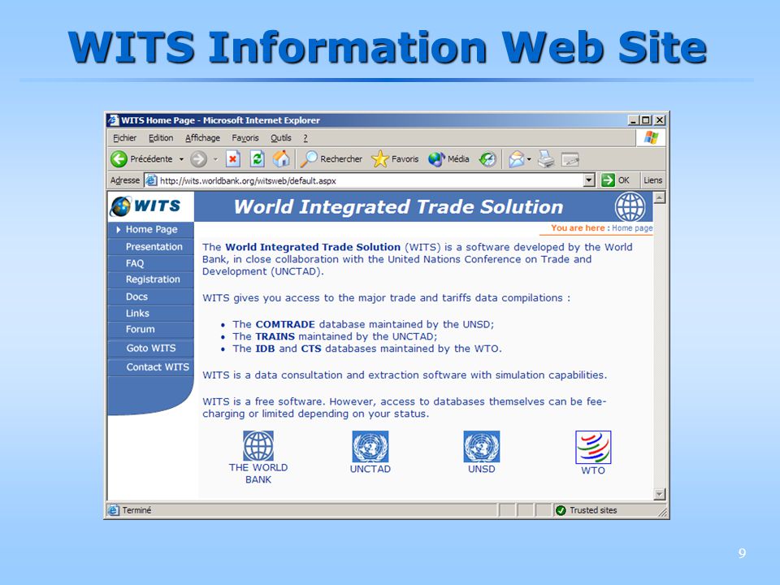The height and width of the screenshot is (585, 780).
Task: Expand the forward button dropdown arrow
Action: tap(215, 159)
